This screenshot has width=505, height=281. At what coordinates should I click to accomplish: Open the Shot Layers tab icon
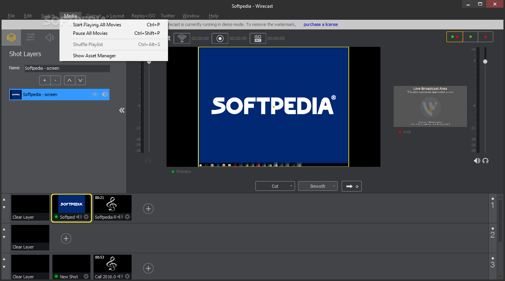(x=11, y=38)
